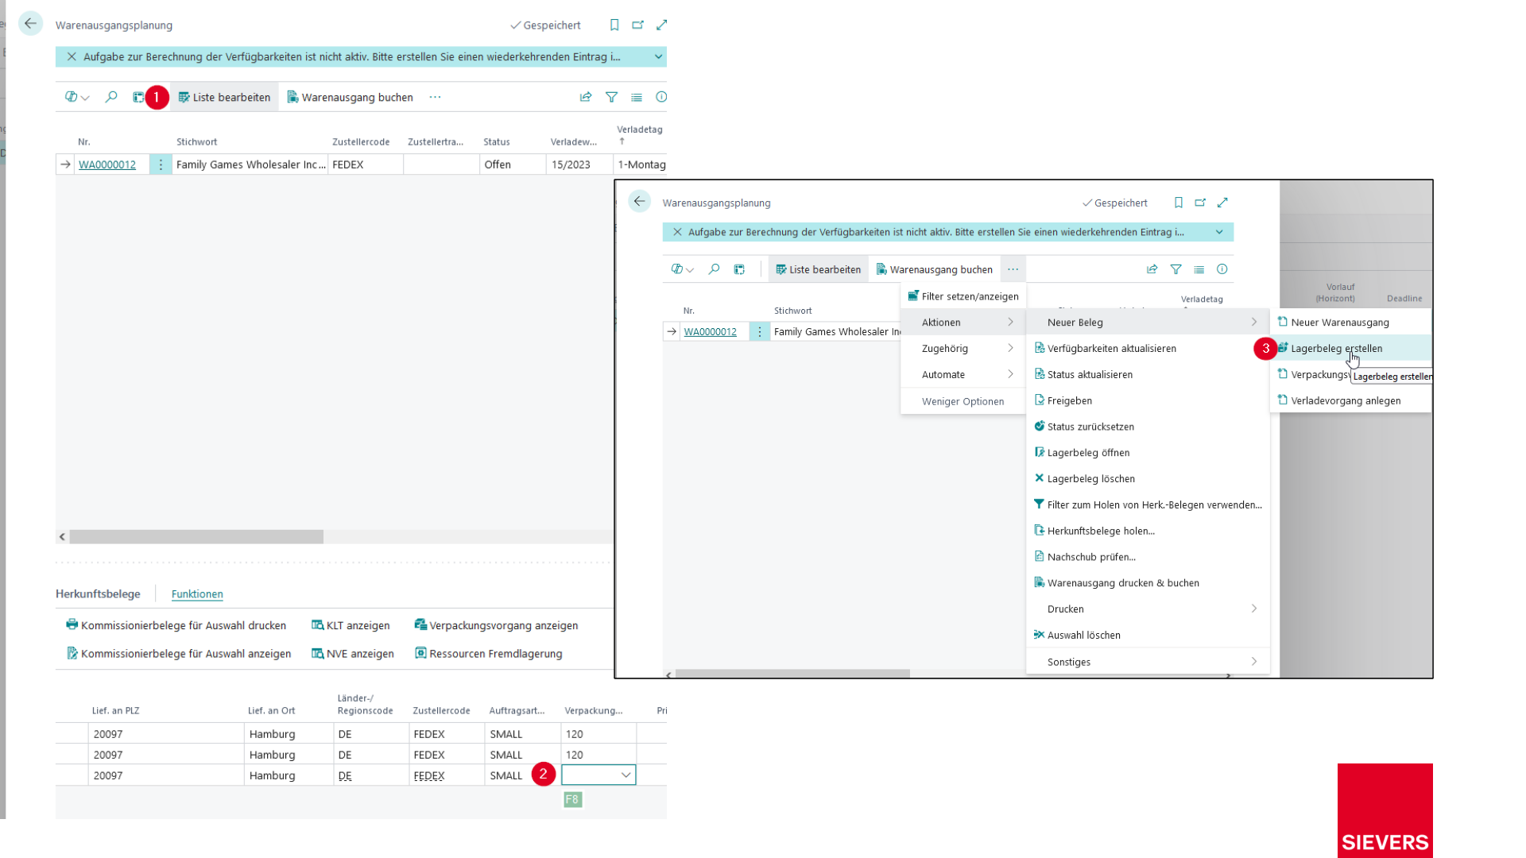1526x858 pixels.
Task: Open the view dropdown at the left of the left toolbar
Action: (x=77, y=97)
